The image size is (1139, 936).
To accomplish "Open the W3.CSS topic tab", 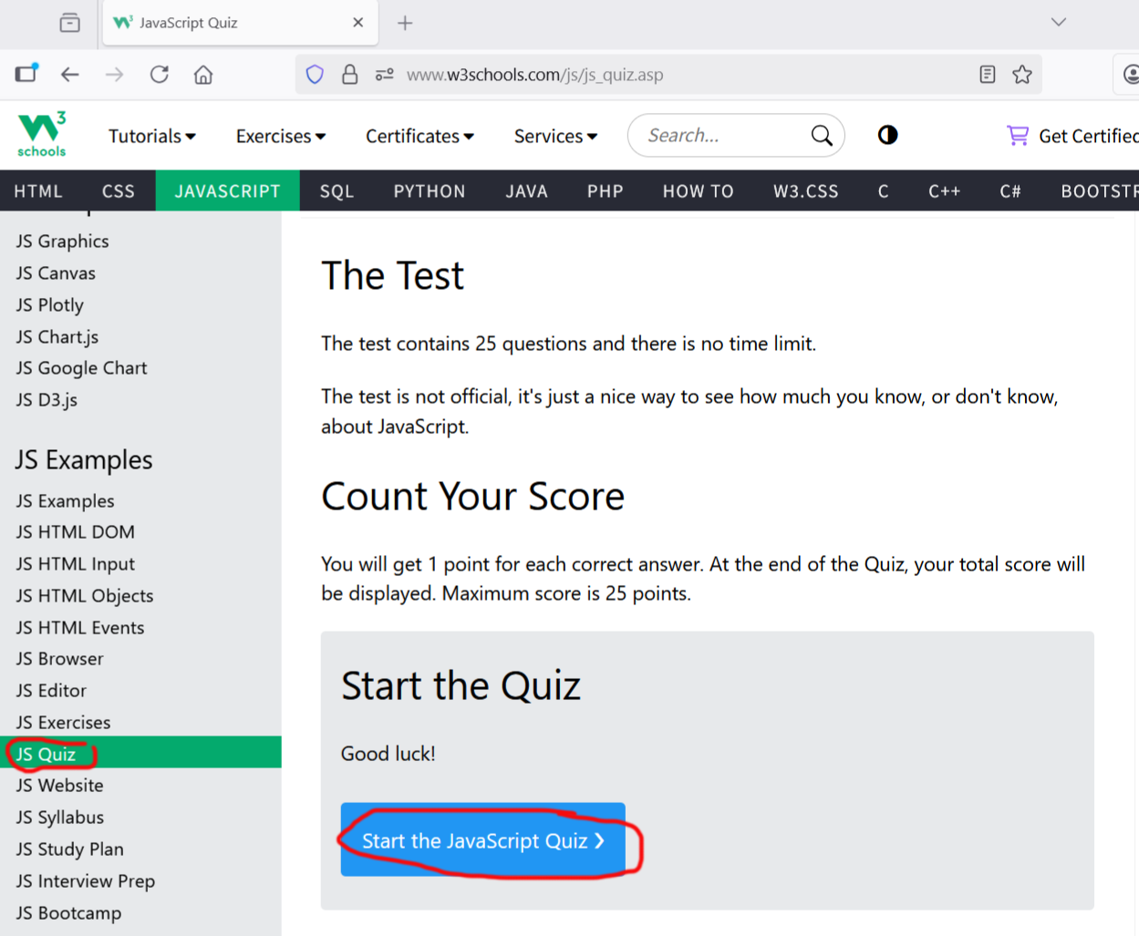I will coord(806,190).
